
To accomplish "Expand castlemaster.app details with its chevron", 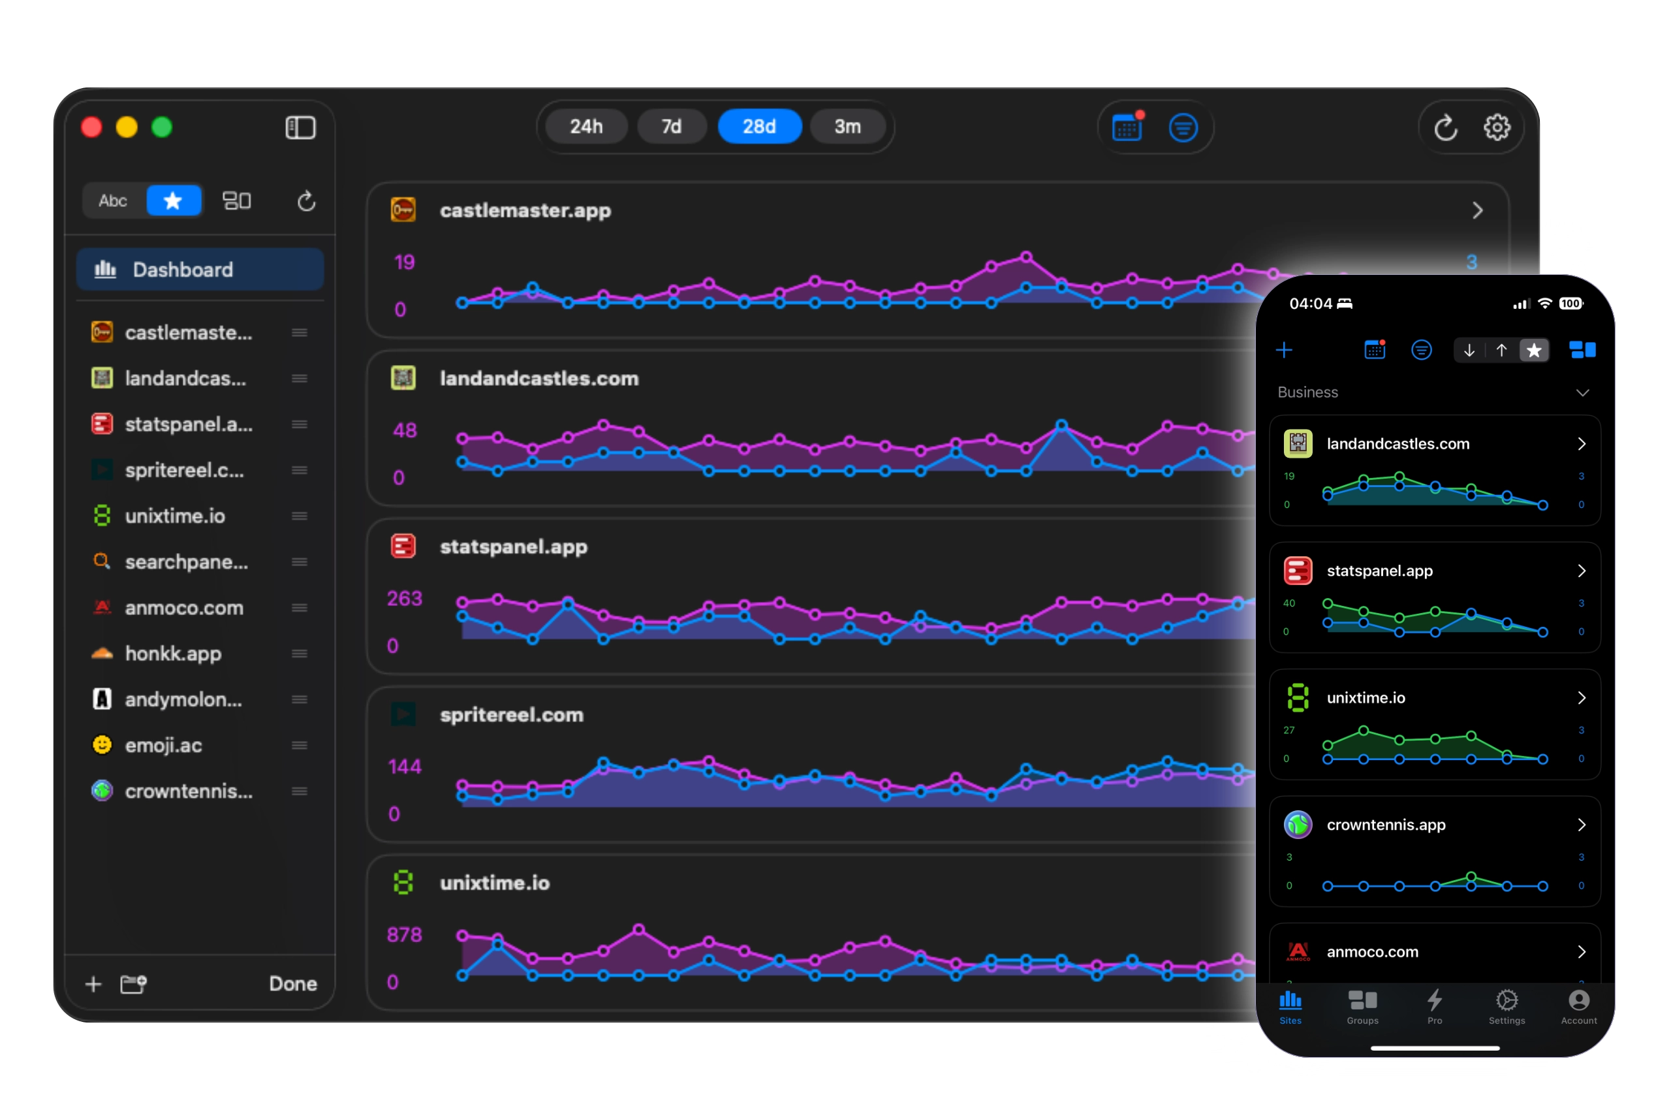I will 1478,210.
